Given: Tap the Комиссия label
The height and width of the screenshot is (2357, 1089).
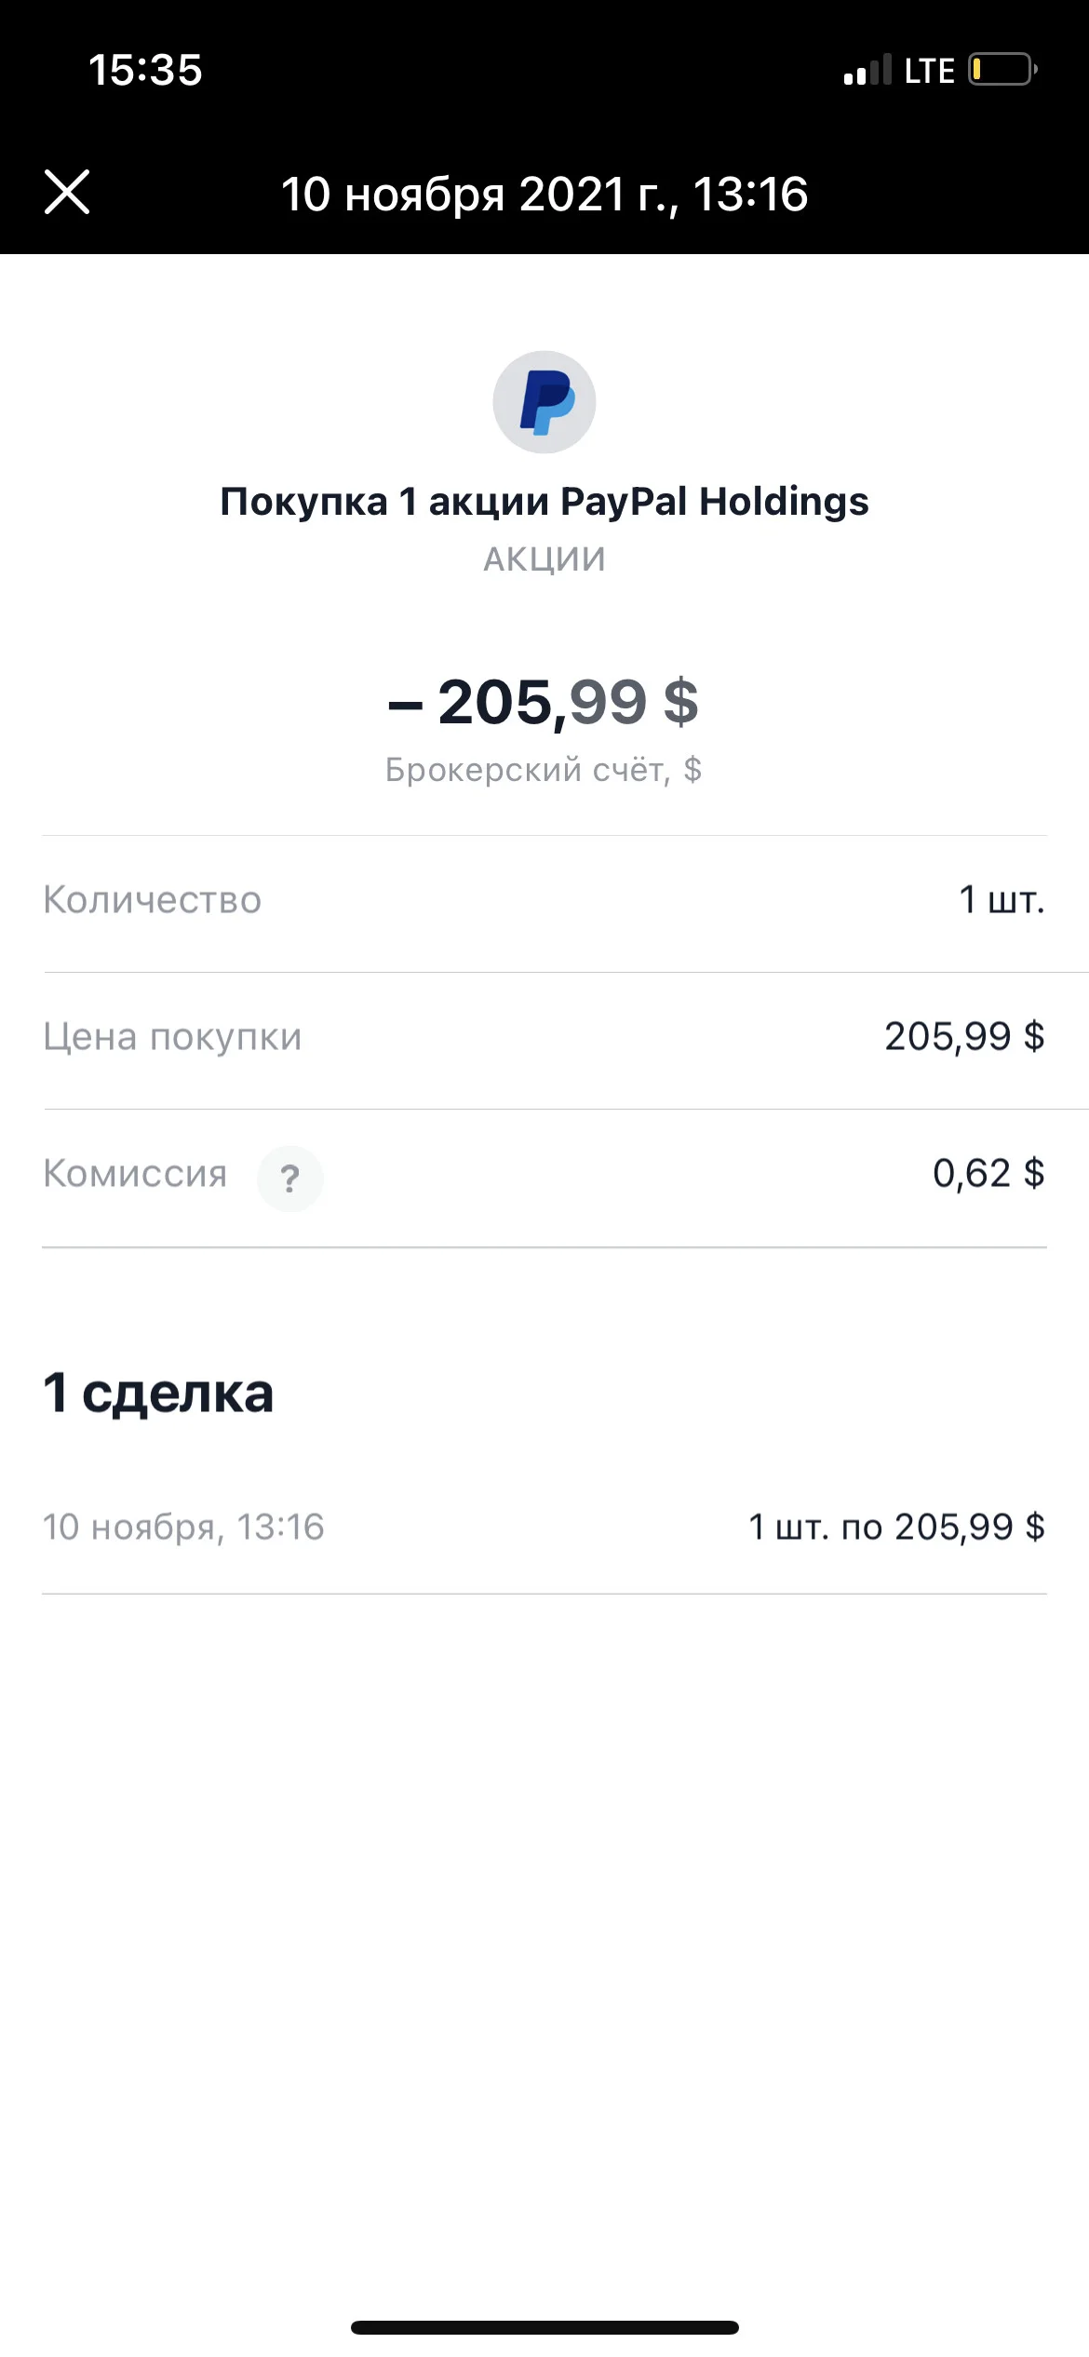Looking at the screenshot, I should click(x=135, y=1173).
